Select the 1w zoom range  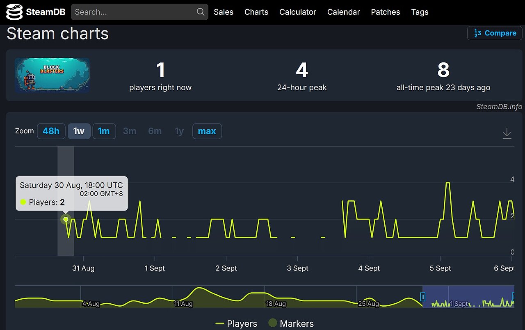(x=79, y=131)
